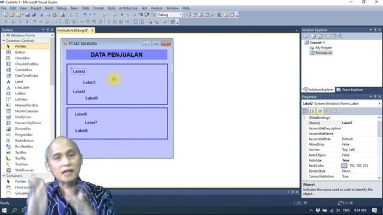The width and height of the screenshot is (383, 215).
Task: Collapse the Containers group in Toolbox
Action: [4, 176]
